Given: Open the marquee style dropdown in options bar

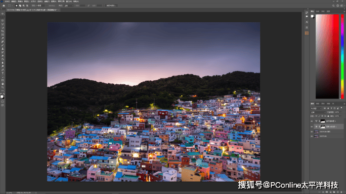Looking at the screenshot, I should pyautogui.click(x=69, y=5).
